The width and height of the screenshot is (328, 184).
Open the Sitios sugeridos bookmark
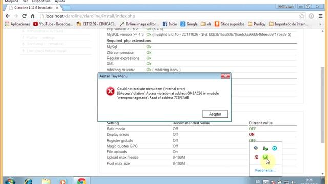pyautogui.click(x=230, y=24)
